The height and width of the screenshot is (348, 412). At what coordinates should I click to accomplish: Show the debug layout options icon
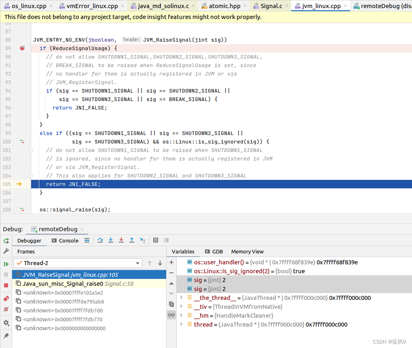(87, 240)
